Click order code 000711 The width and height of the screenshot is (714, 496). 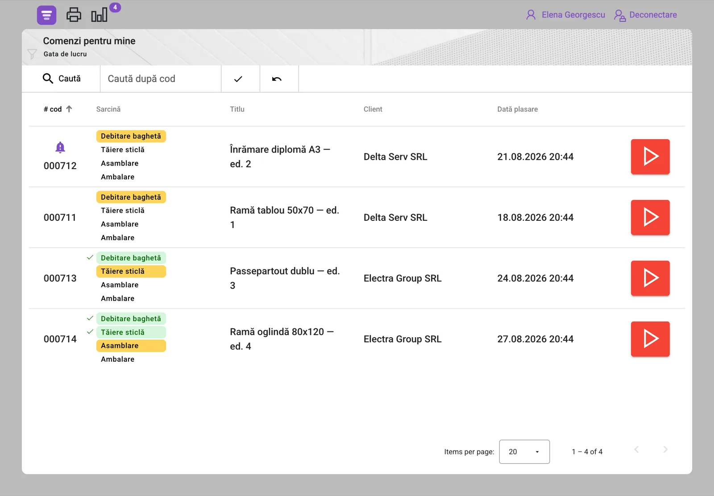60,218
